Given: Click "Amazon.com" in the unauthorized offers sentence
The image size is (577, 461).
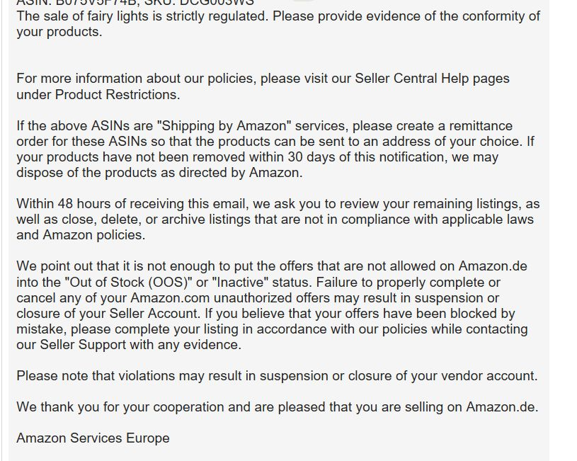Looking at the screenshot, I should coord(170,298).
